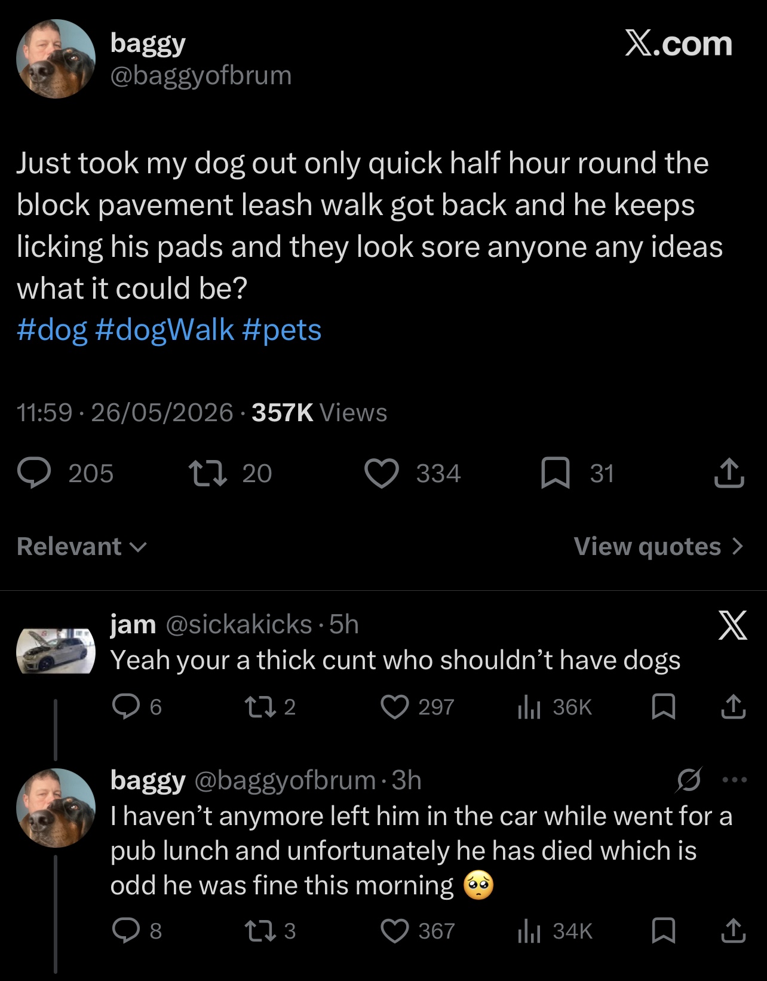This screenshot has width=767, height=981.
Task: Open more options on baggy's reply
Action: 734,780
